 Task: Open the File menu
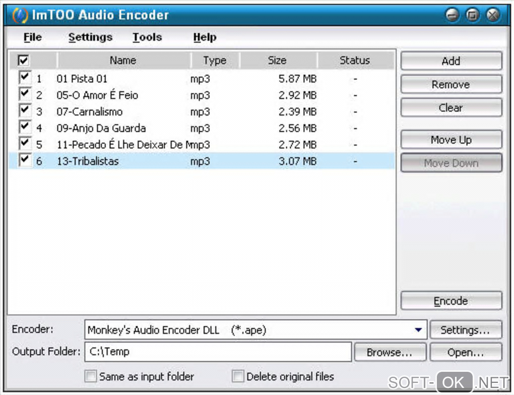[32, 37]
